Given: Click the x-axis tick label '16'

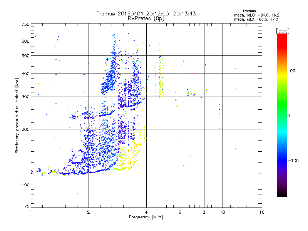Looking at the screenshot, I should pyautogui.click(x=262, y=212).
